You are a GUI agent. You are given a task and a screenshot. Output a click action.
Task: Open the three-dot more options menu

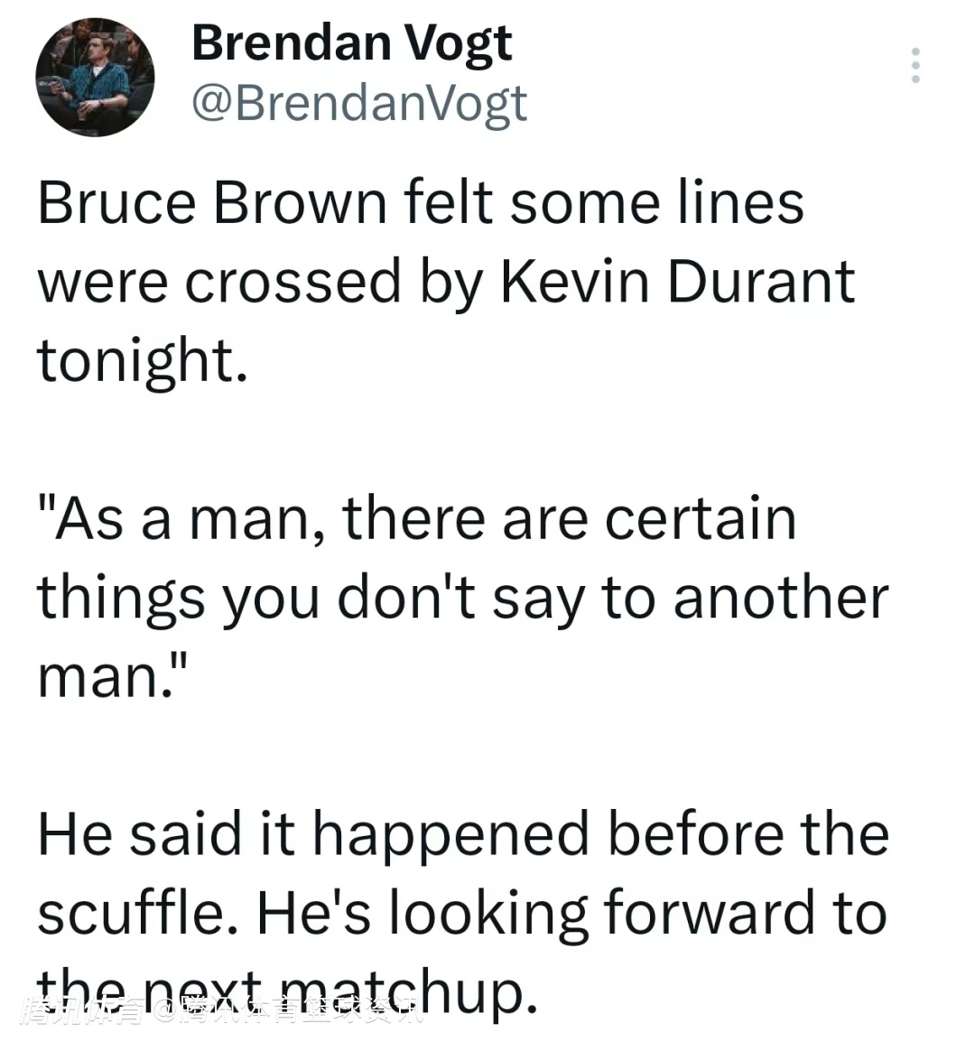coord(915,66)
